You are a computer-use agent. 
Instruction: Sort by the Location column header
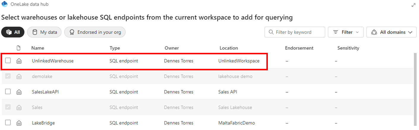[229, 48]
